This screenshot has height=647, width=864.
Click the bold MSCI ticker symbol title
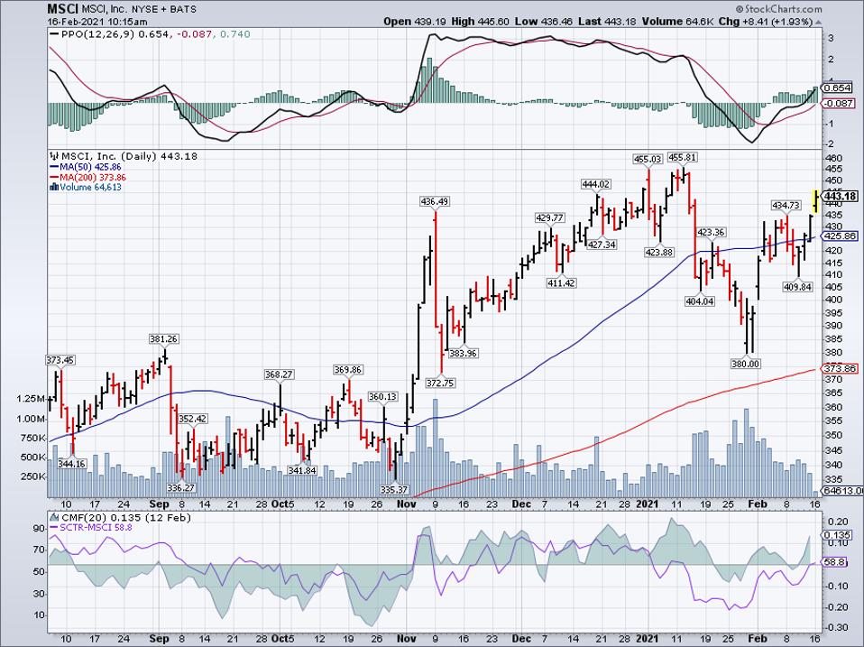pyautogui.click(x=63, y=9)
